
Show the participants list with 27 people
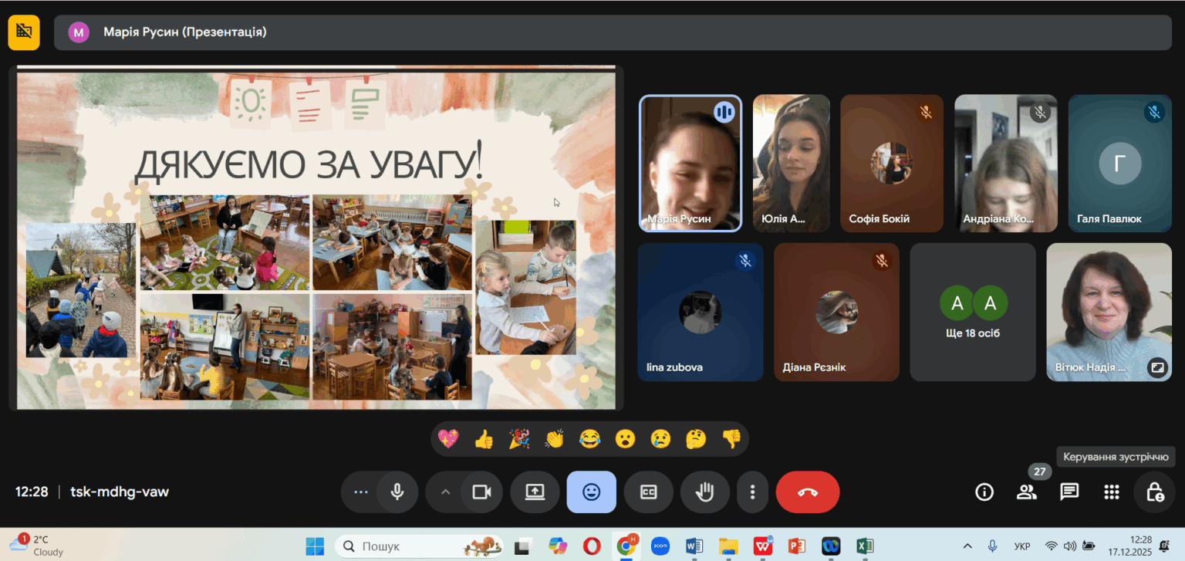1027,492
